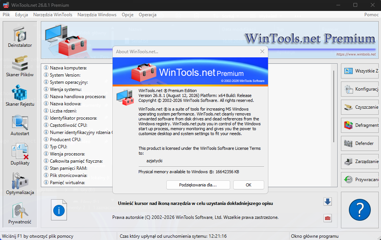Screen dimensions: 381x240
Task: Click the system info list scrollbar
Action: 334,106
